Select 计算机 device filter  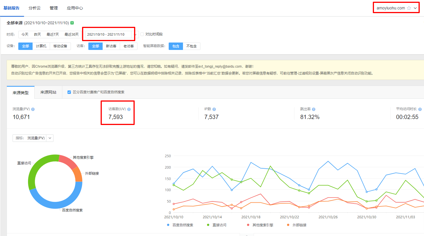41,46
